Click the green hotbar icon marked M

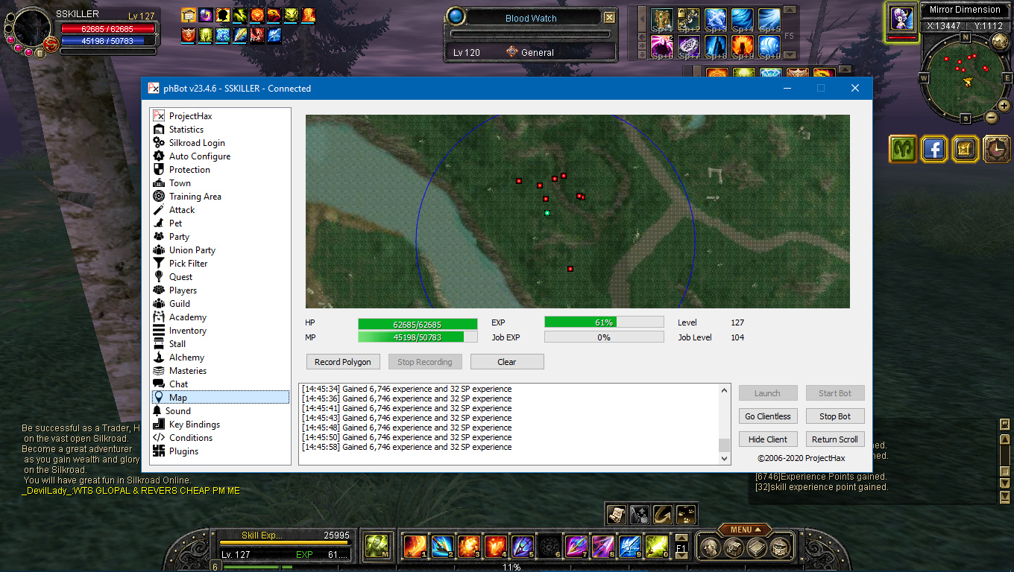click(377, 547)
